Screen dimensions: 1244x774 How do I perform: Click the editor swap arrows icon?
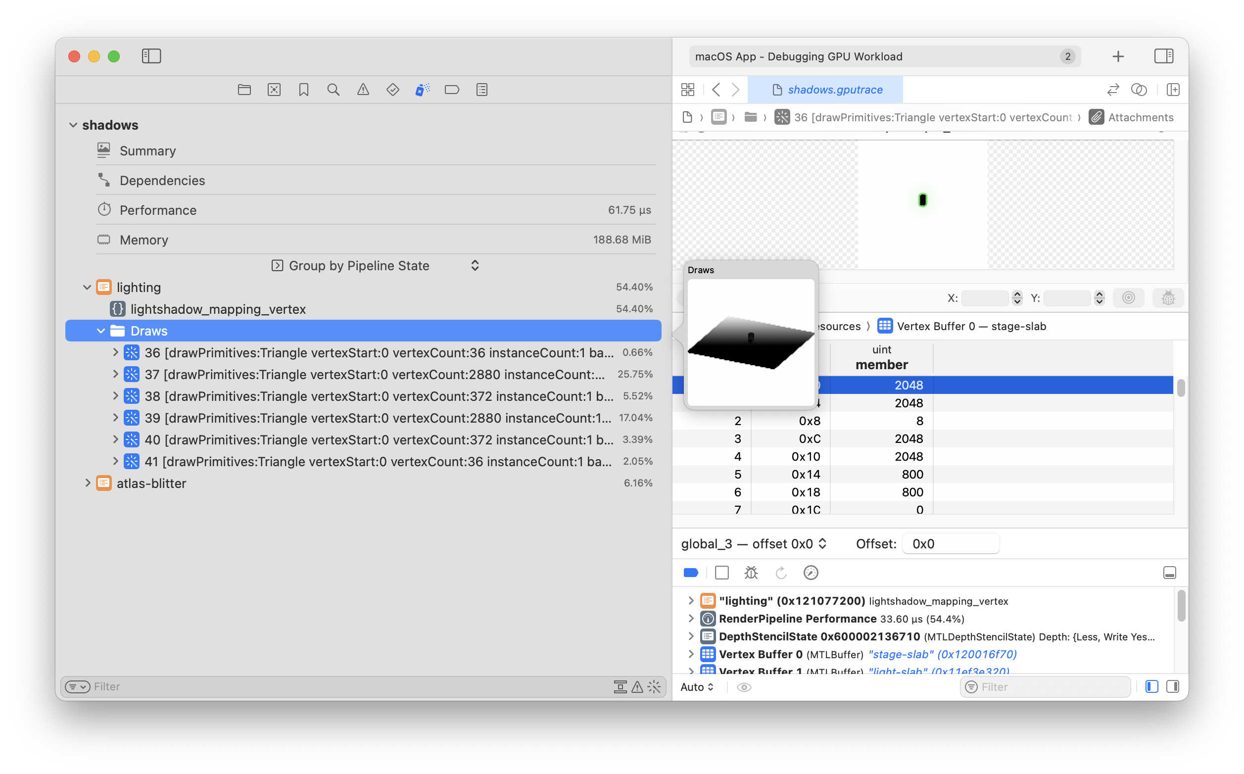point(1113,90)
